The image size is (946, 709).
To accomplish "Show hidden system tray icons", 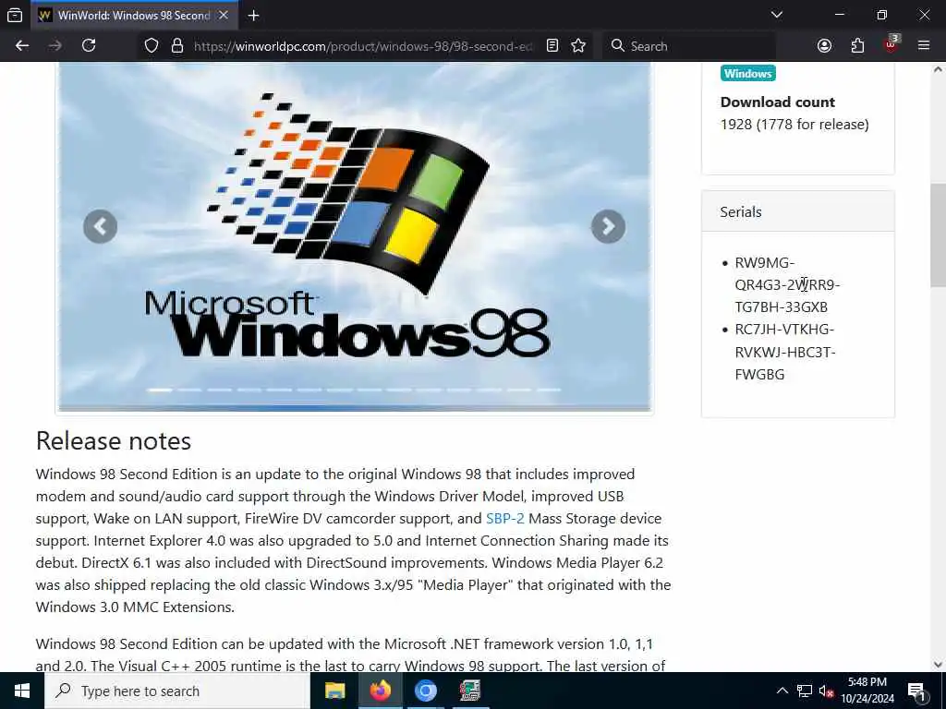I will click(782, 691).
